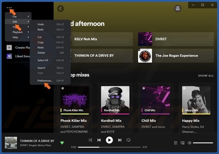Viewport: 219px width, 154px height.
Task: Expand the File submenu
Action: point(18,16)
